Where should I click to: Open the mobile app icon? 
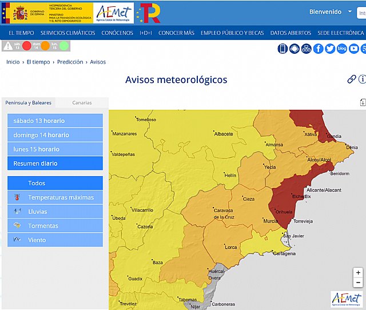coord(283,49)
